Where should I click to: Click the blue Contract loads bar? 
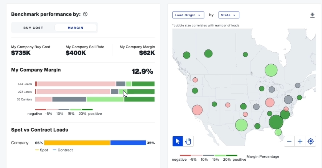[x=128, y=143]
